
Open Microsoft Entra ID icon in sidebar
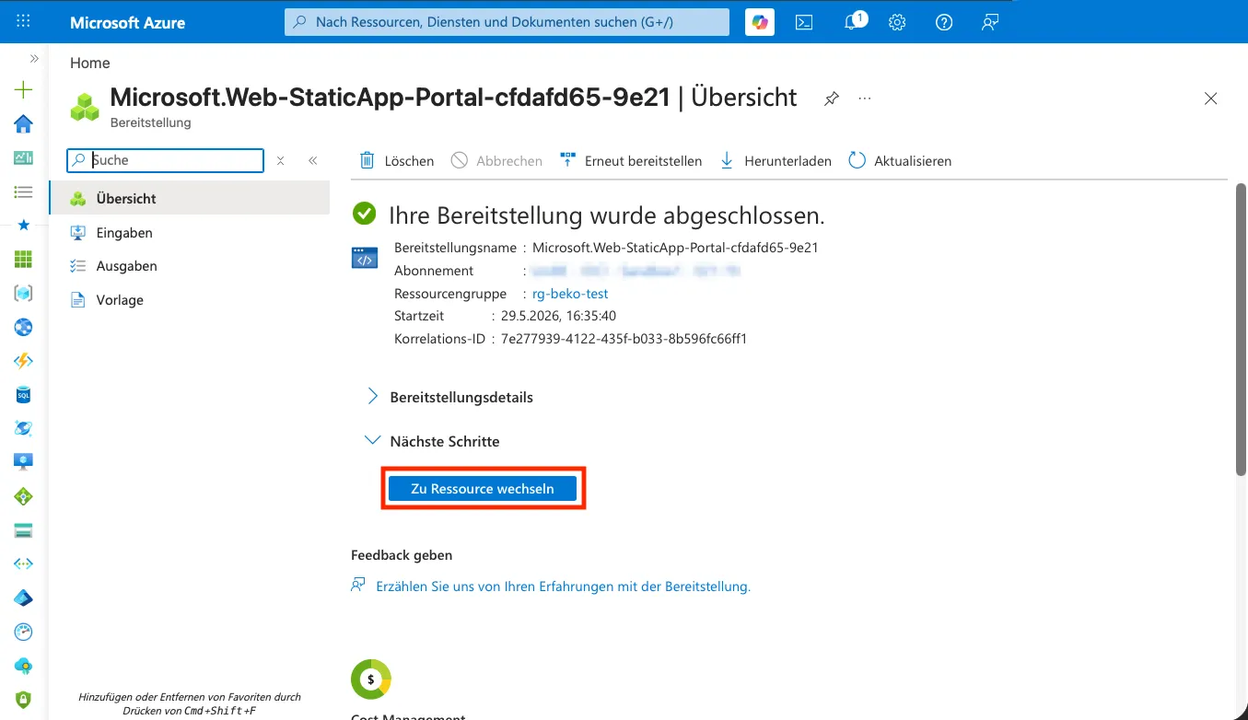(x=24, y=598)
